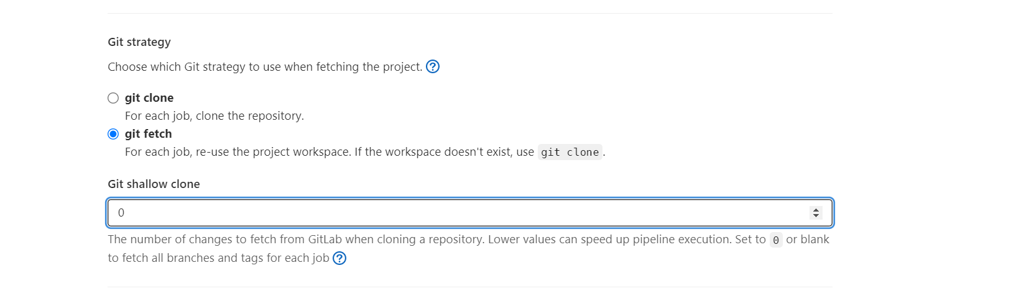This screenshot has height=291, width=1029.
Task: Open help icon after 'tags for each job'
Action: point(339,258)
